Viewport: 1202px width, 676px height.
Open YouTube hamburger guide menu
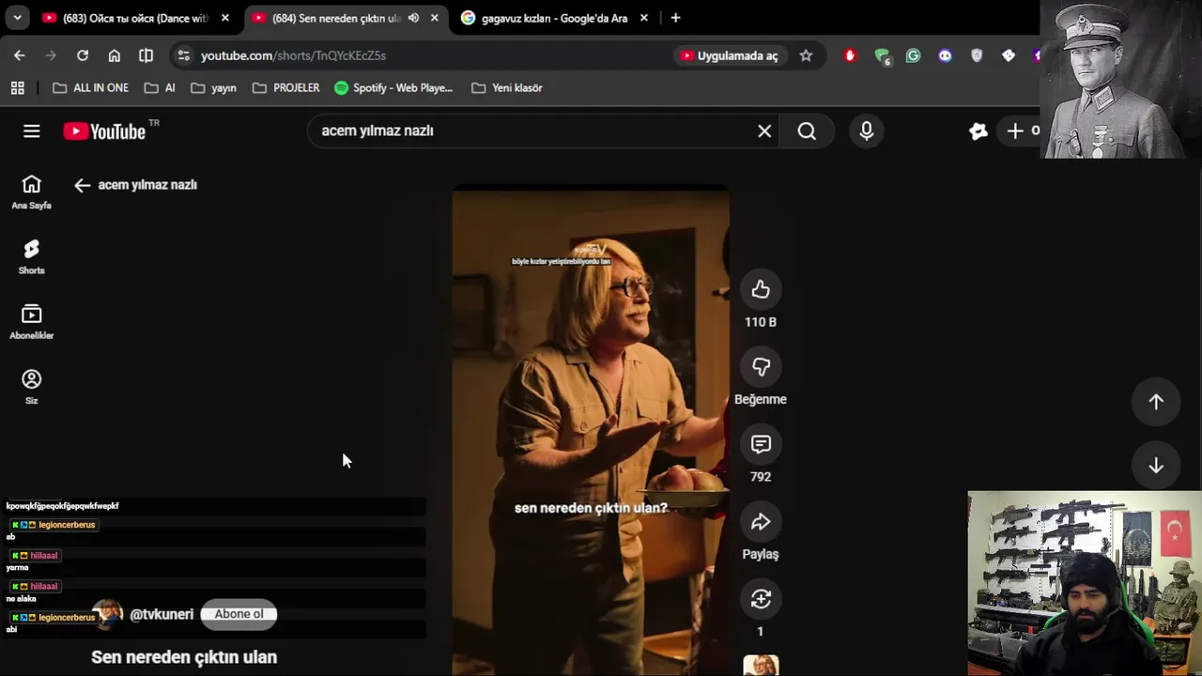click(32, 131)
